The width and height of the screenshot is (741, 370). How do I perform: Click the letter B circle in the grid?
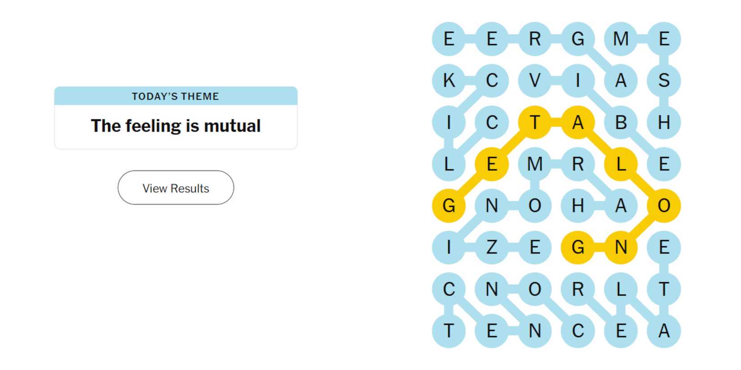[x=621, y=122]
